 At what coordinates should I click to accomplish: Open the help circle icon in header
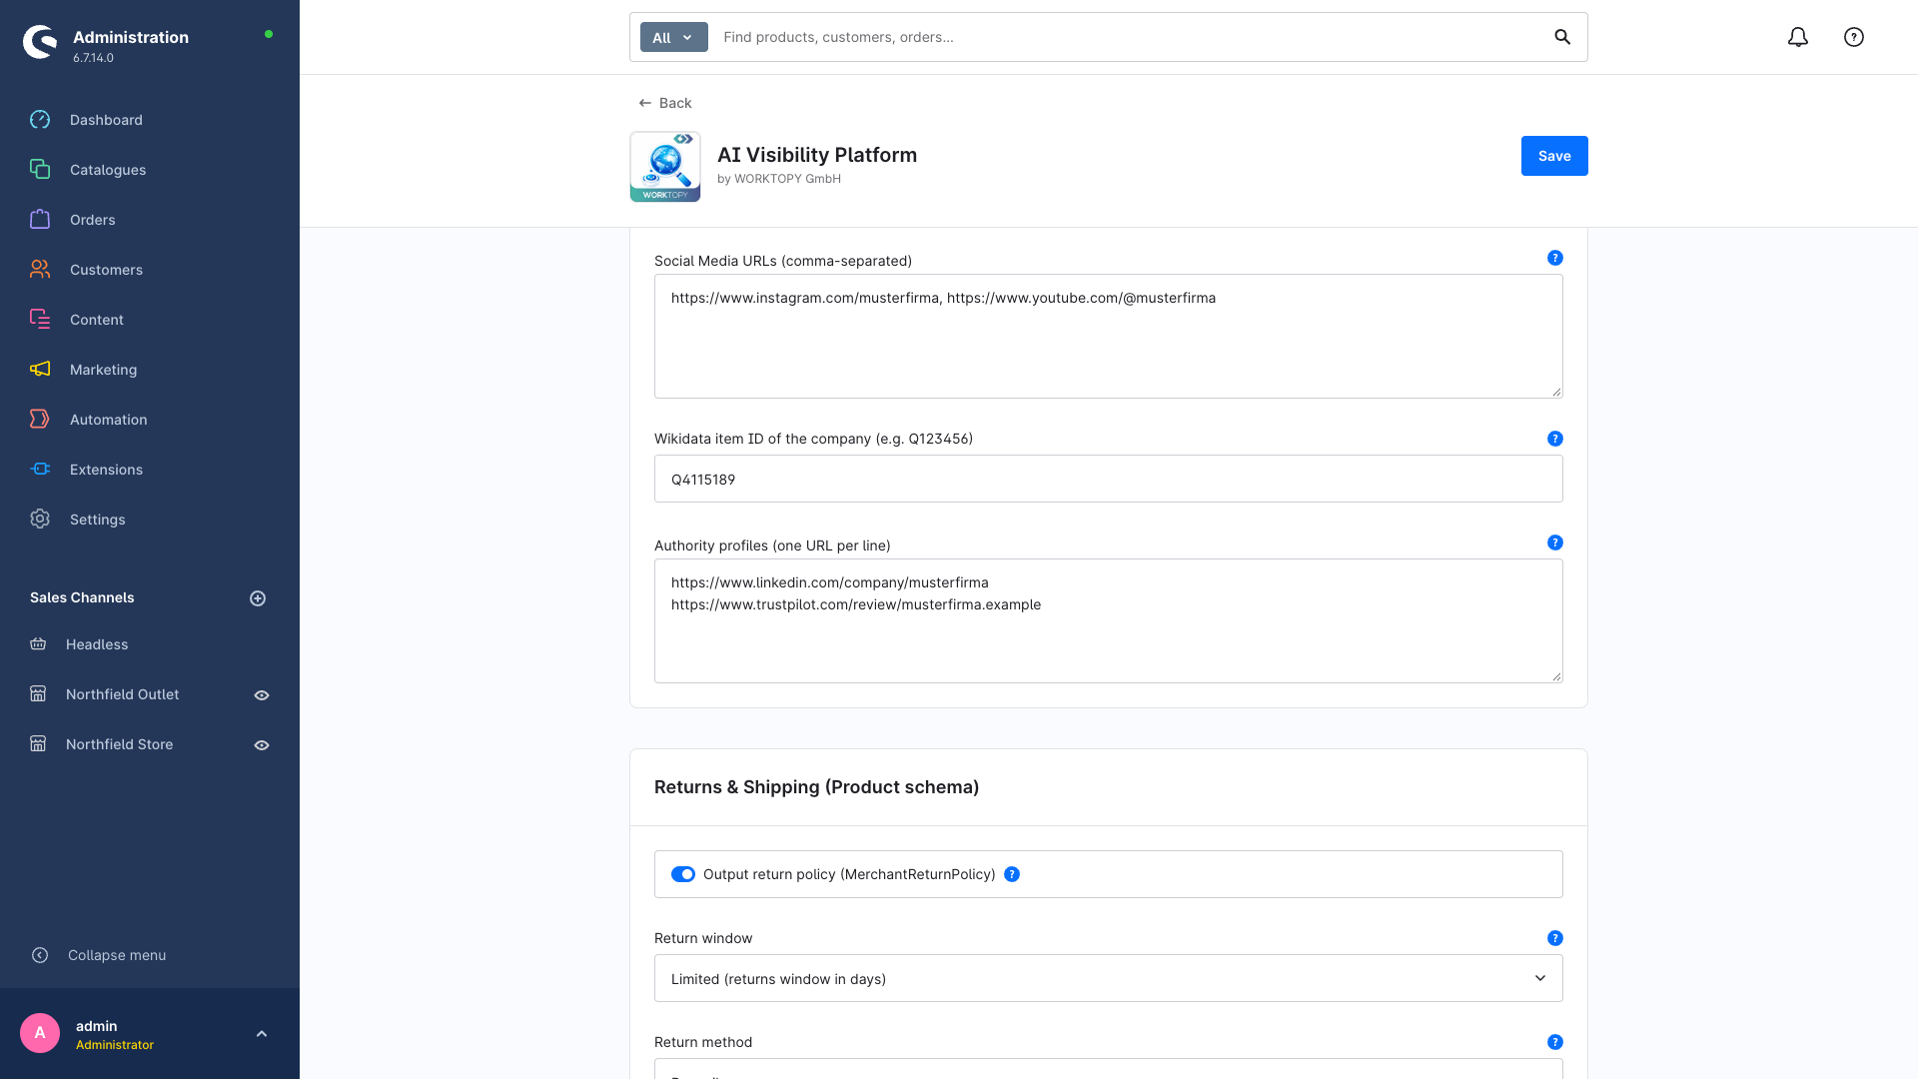1854,37
